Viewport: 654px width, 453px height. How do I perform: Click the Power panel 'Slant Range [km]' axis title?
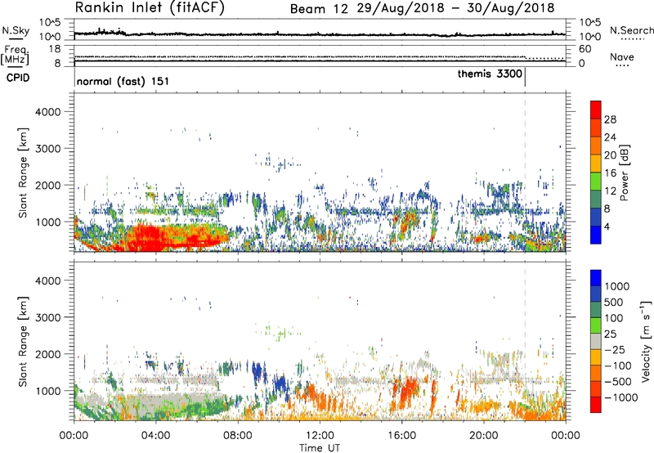click(x=23, y=173)
